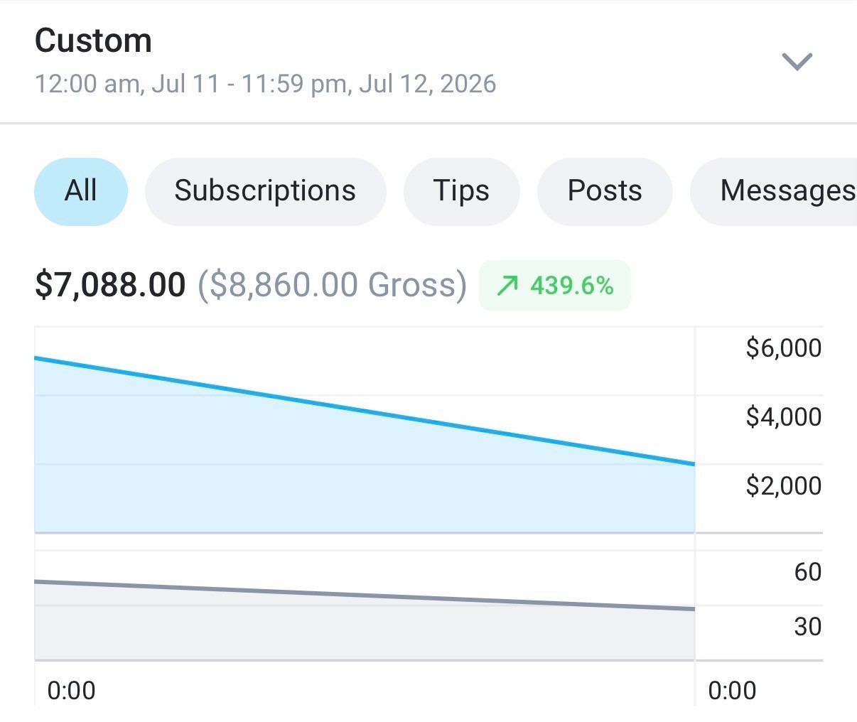Click the 60 count axis label
Image resolution: width=857 pixels, height=722 pixels.
[x=808, y=572]
